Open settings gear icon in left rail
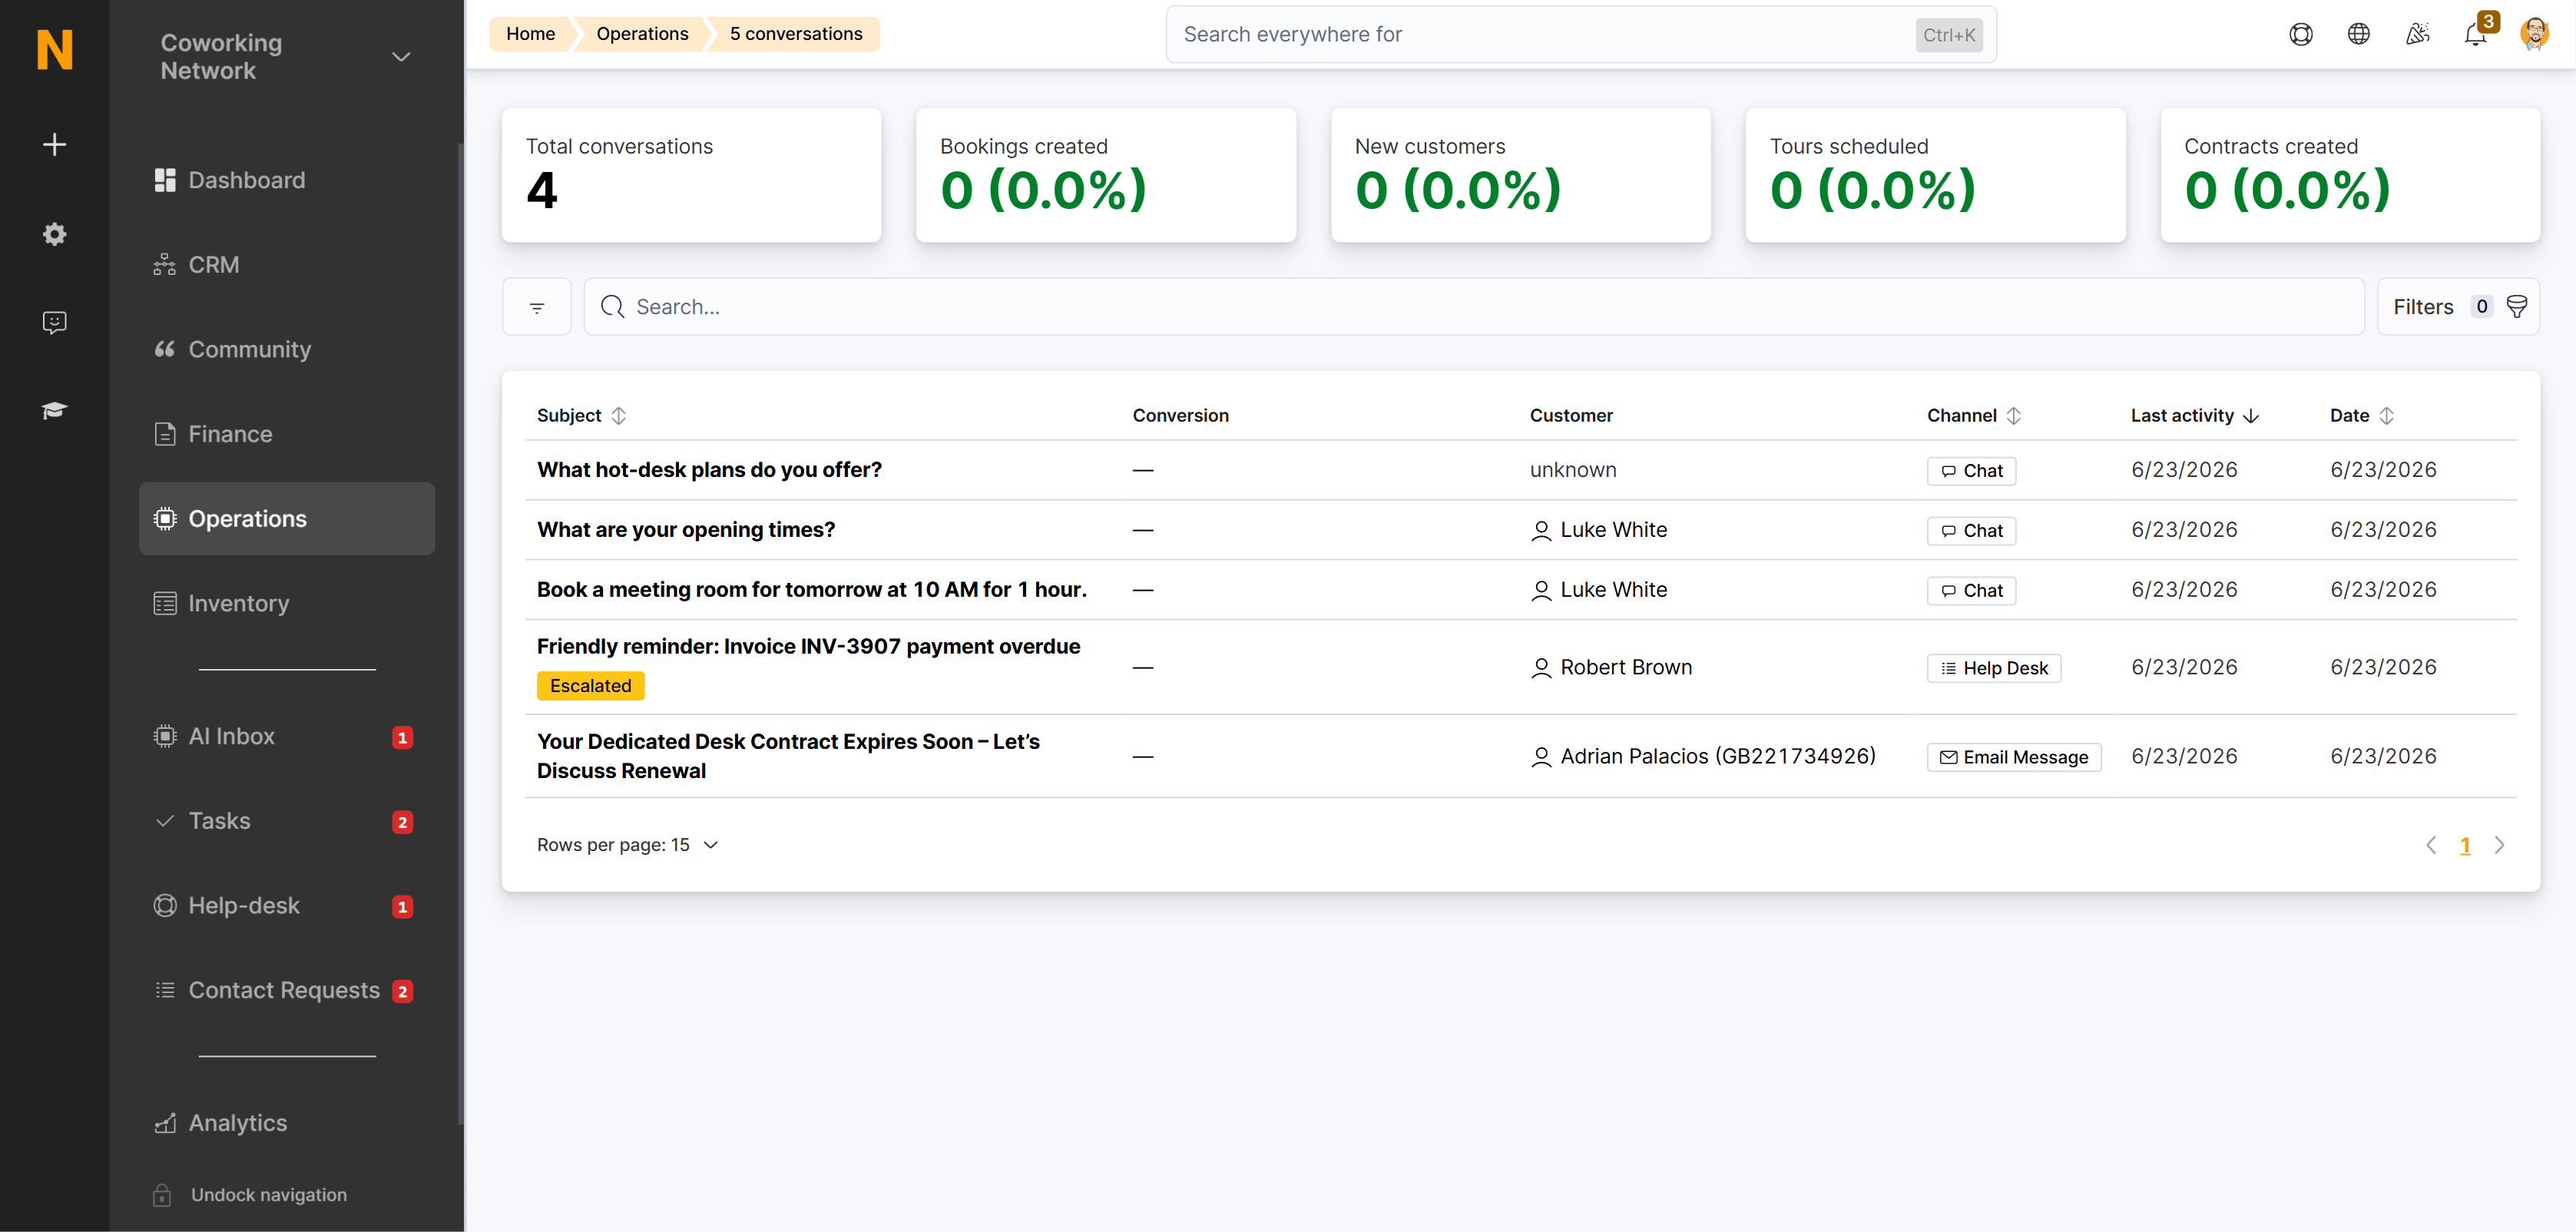Screen dimensions: 2576x1232 point(55,234)
